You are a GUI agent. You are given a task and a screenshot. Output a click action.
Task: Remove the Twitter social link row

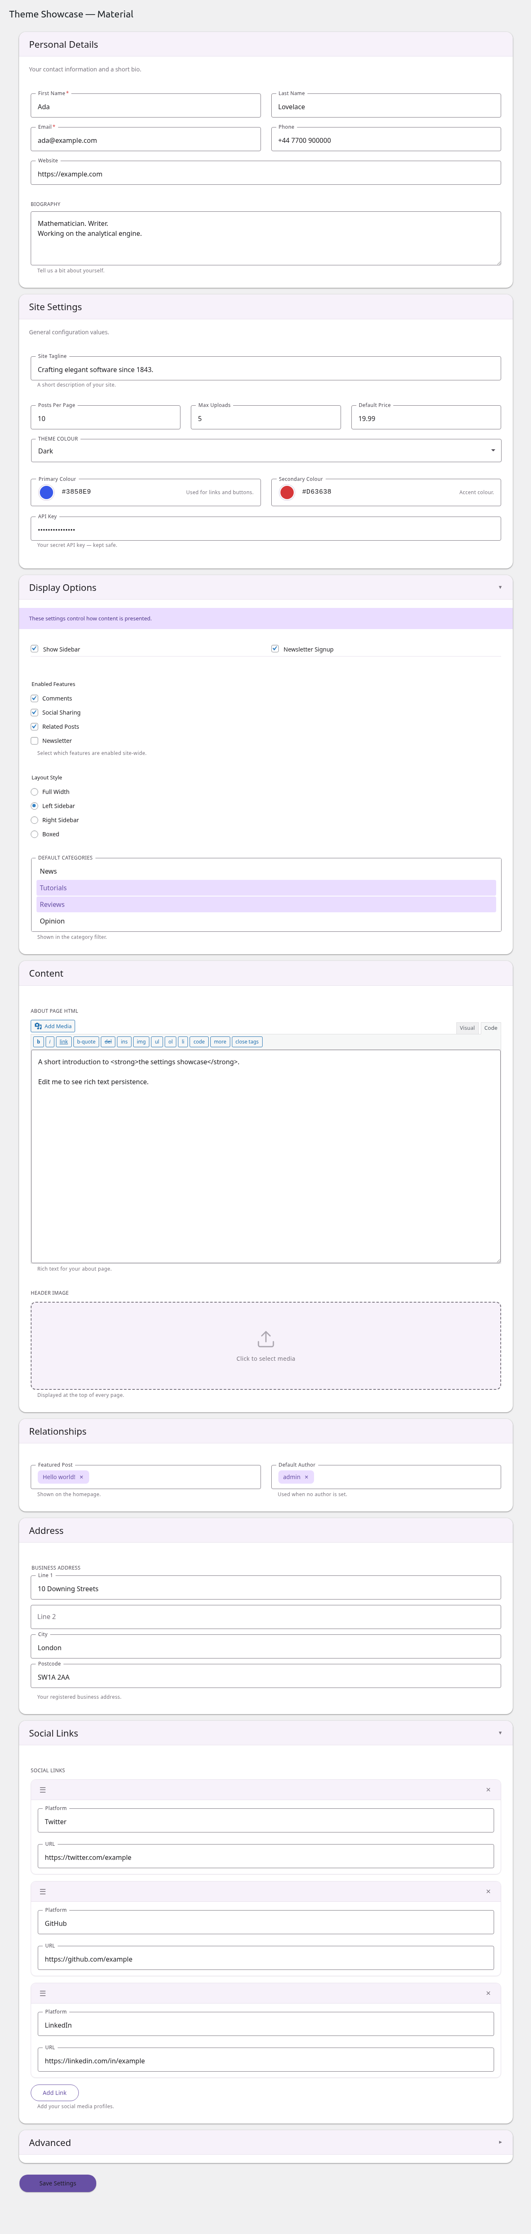coord(488,1790)
